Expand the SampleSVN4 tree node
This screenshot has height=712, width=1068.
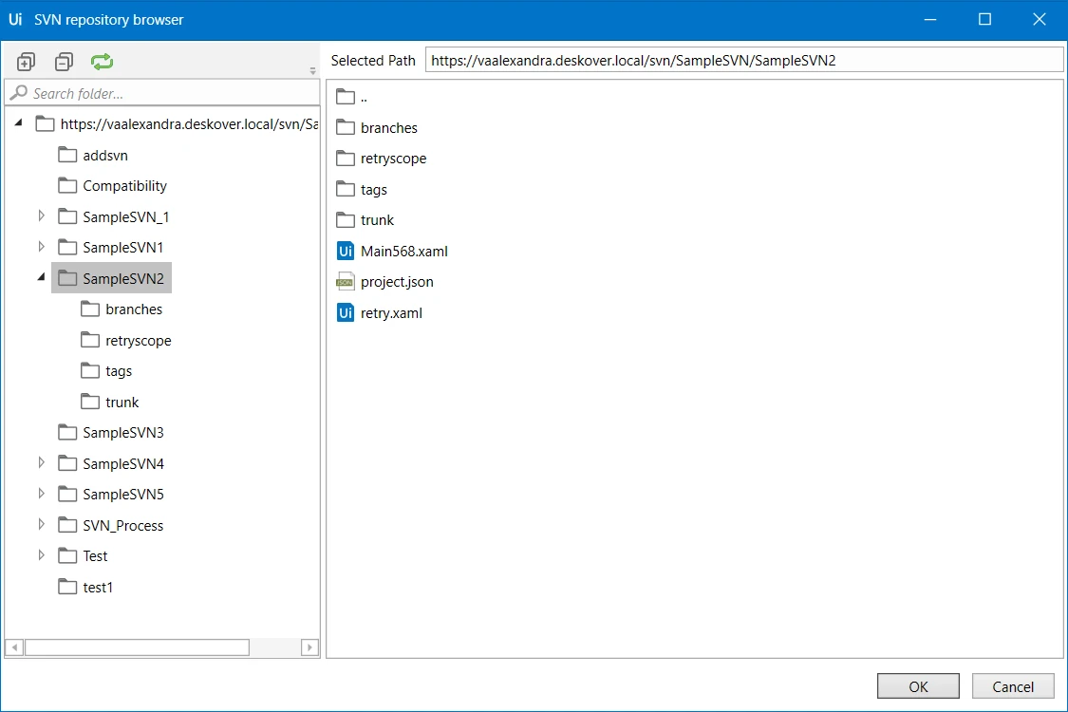pos(42,462)
